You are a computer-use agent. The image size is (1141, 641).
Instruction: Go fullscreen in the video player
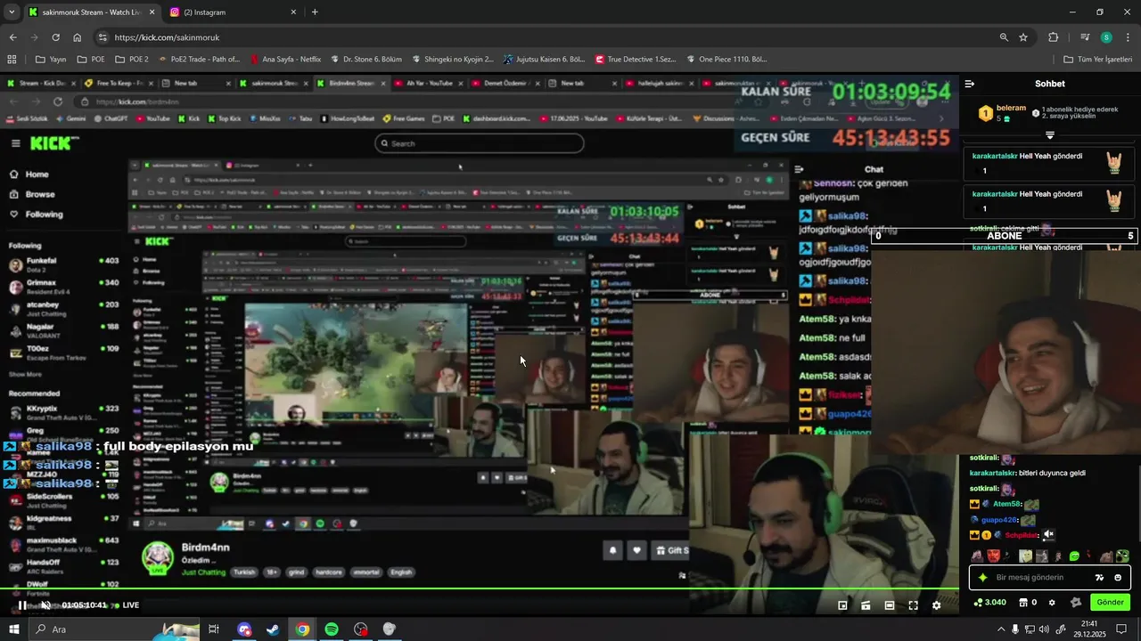[913, 605]
